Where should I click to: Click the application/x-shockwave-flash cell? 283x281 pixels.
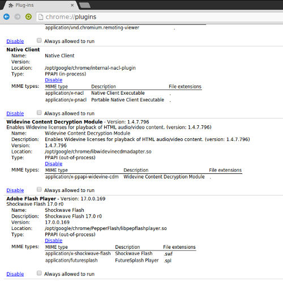78,253
